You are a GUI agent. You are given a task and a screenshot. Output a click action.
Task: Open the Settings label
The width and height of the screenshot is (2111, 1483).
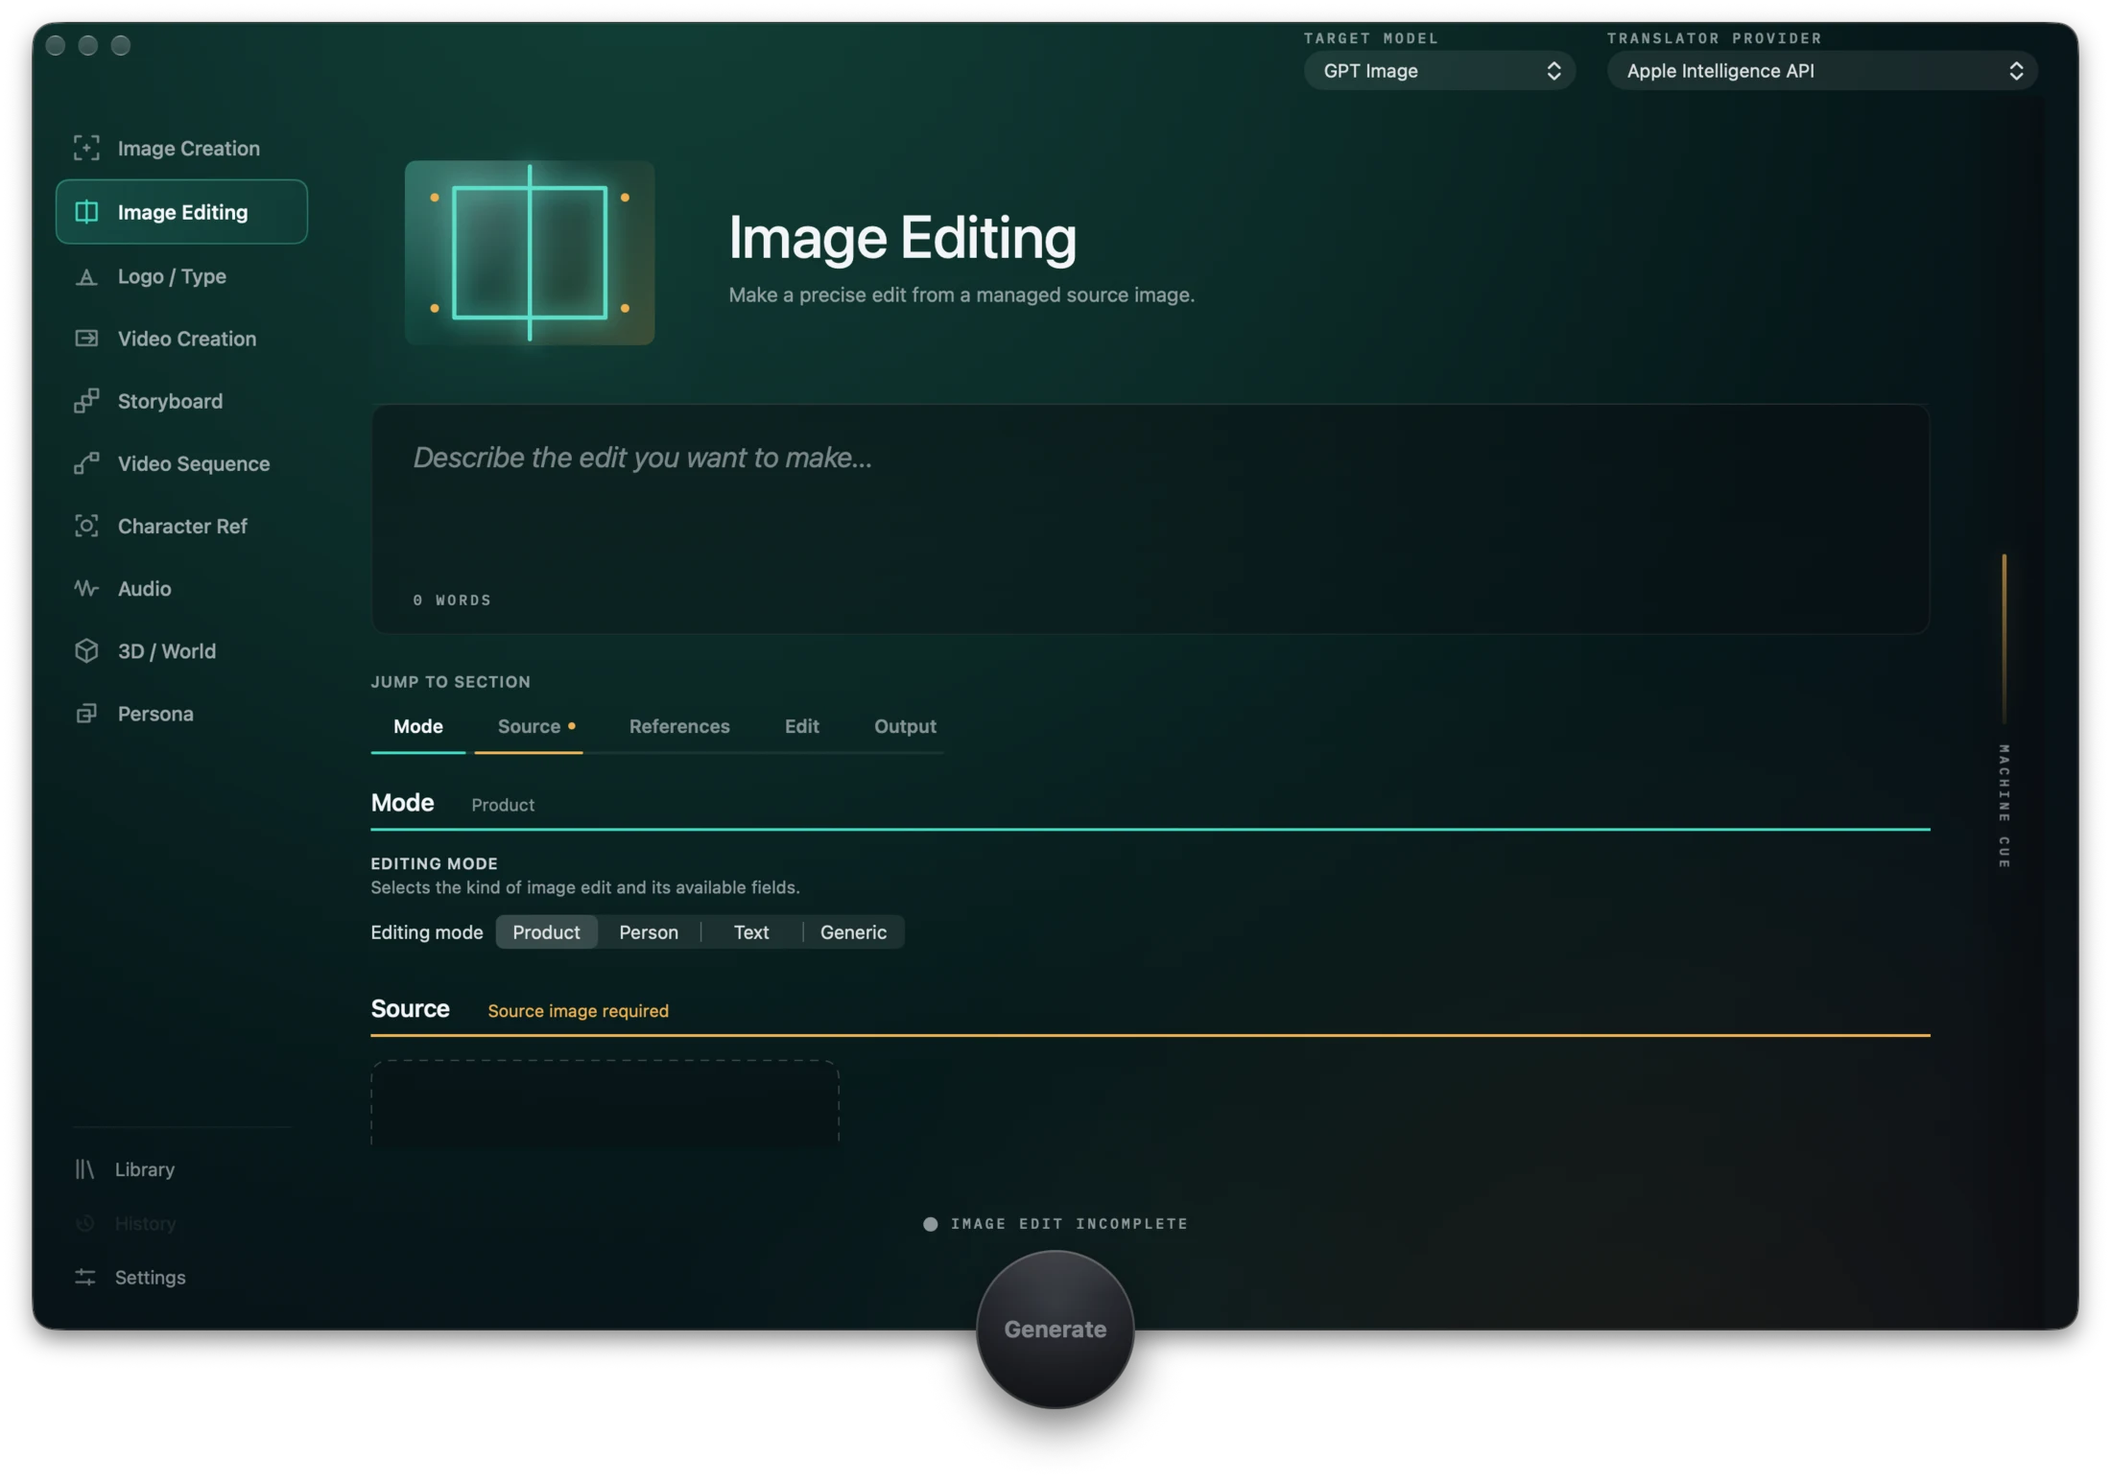click(150, 1277)
